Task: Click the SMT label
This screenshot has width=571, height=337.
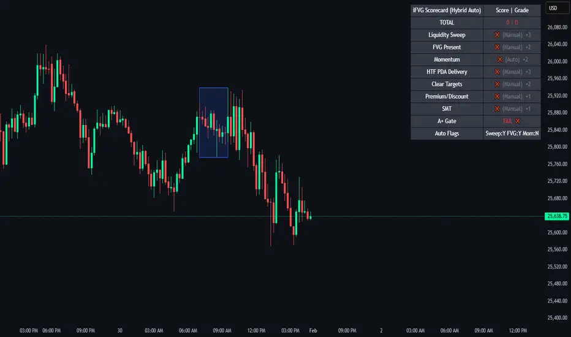Action: [447, 108]
